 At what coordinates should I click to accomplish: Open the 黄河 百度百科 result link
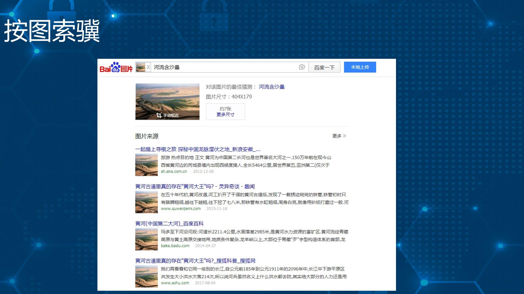pos(169,223)
